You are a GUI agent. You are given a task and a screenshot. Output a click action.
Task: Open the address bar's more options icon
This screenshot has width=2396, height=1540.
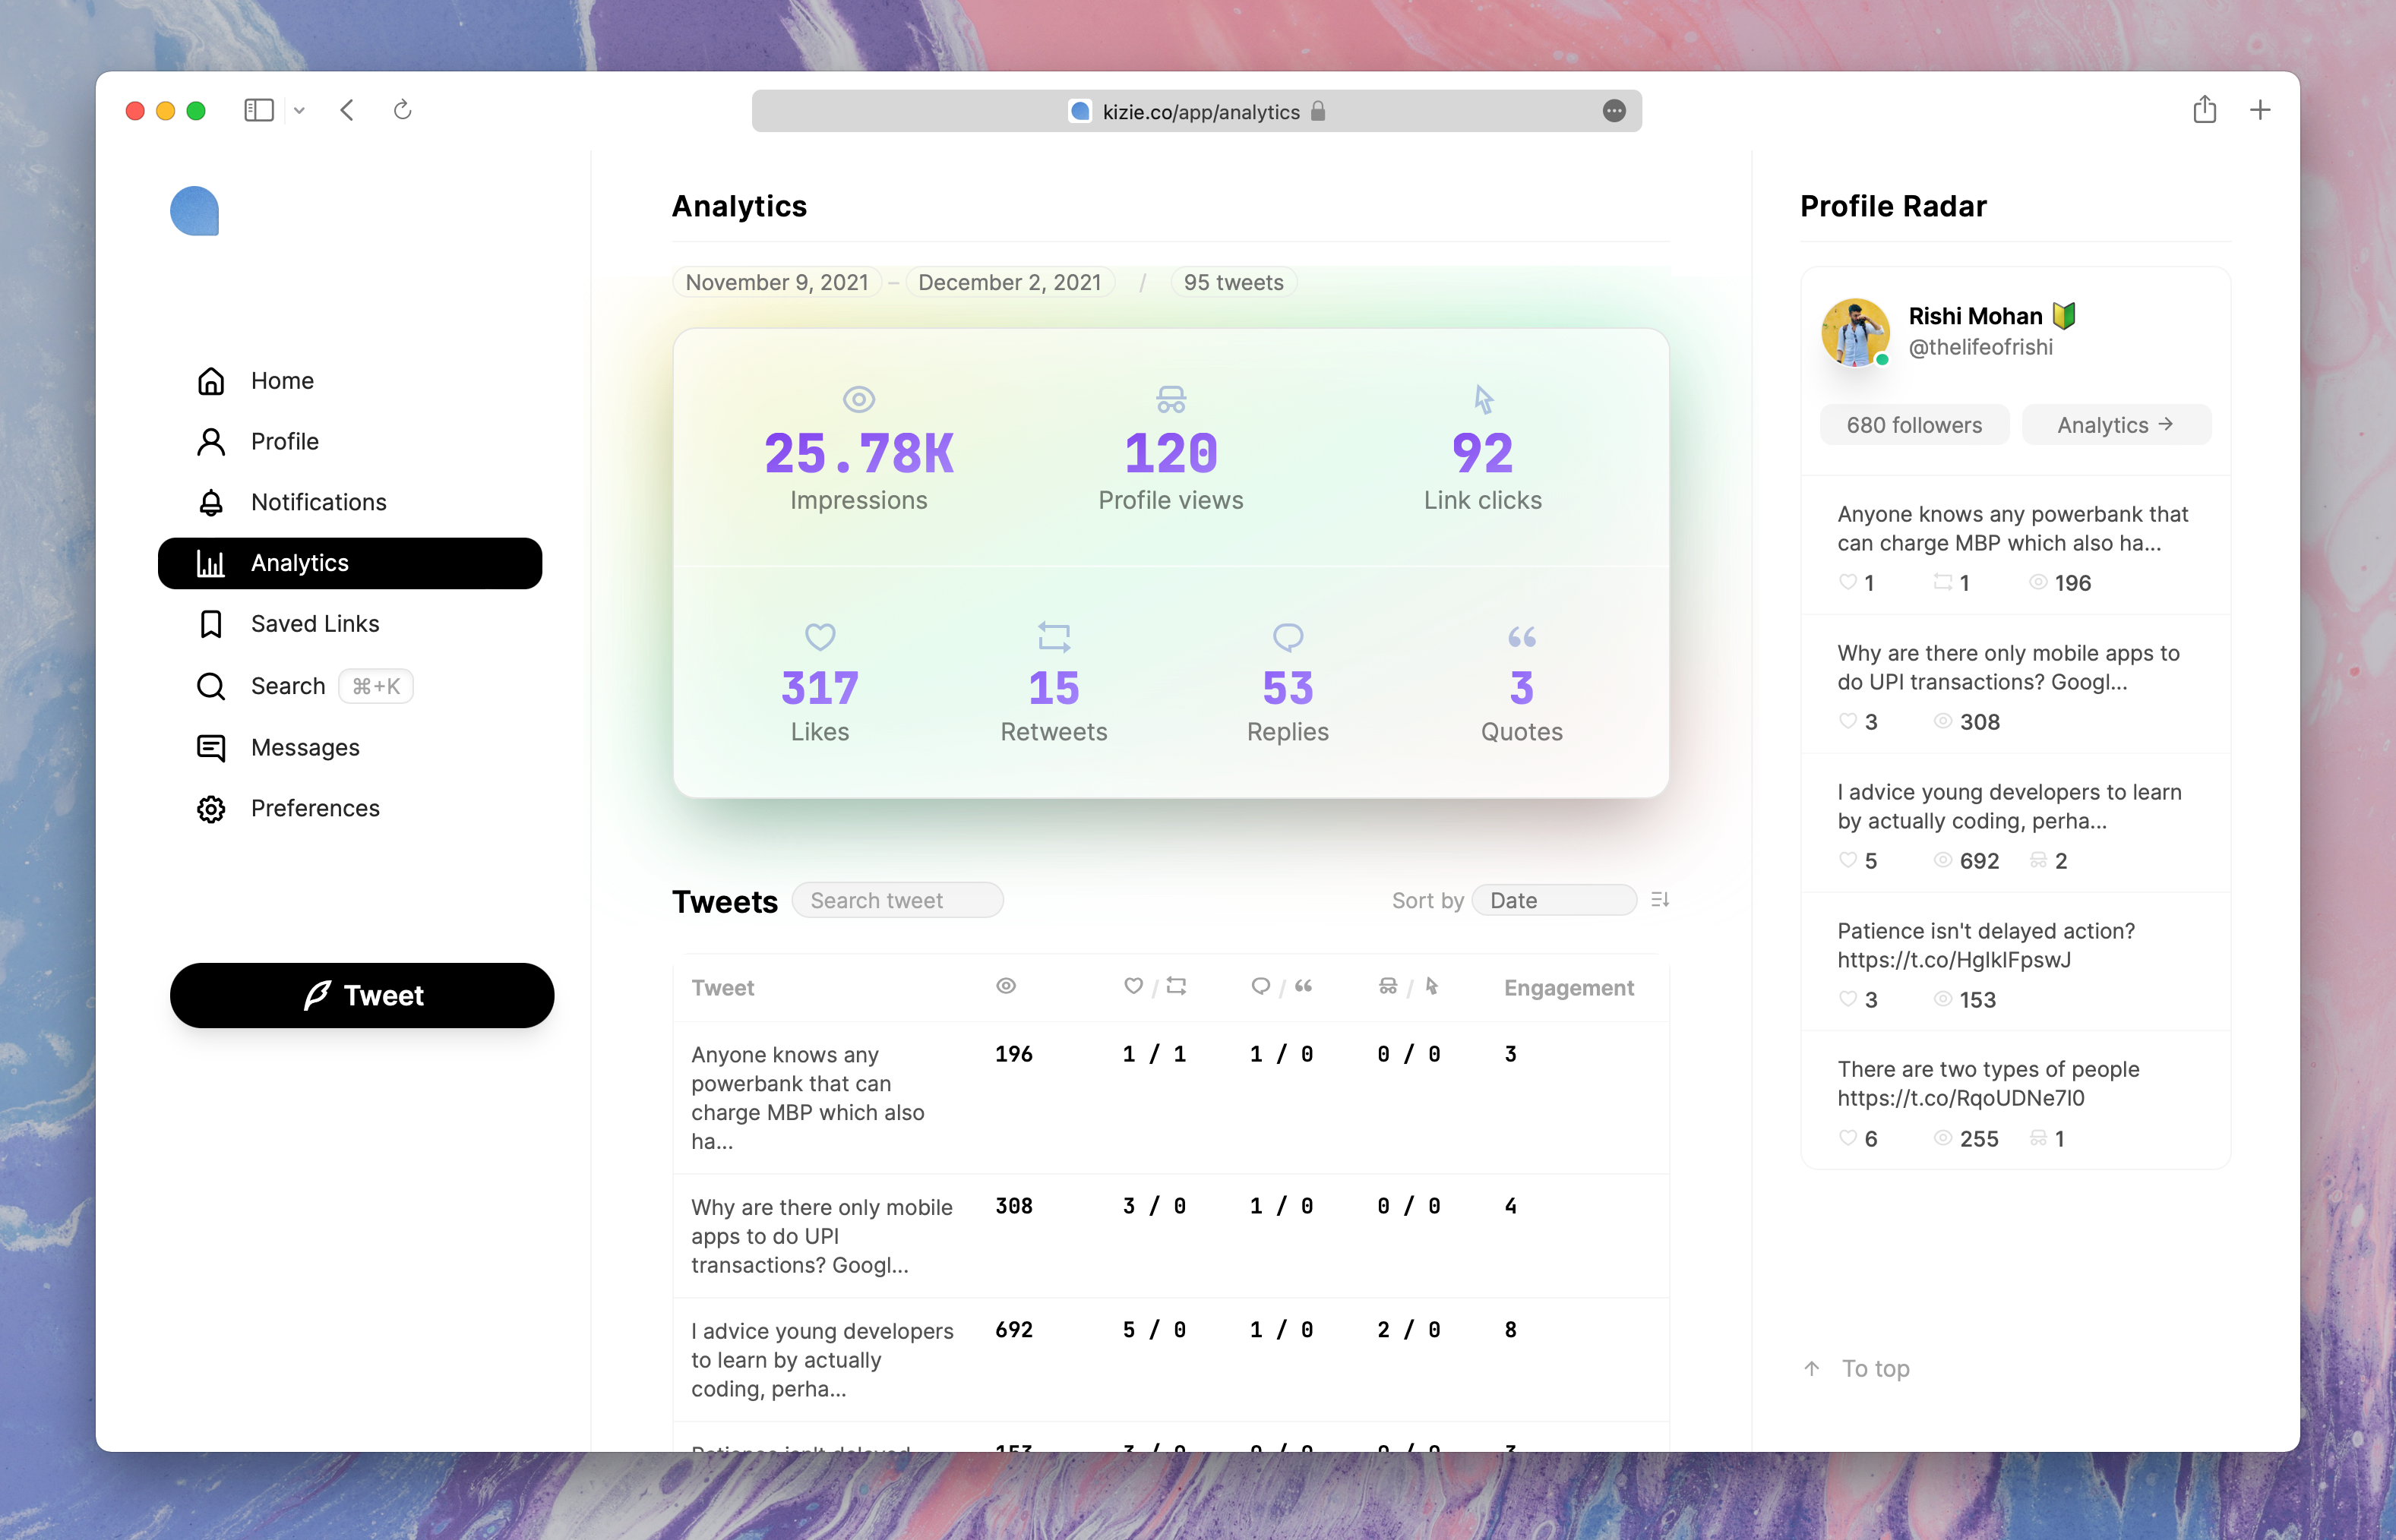coord(1613,111)
